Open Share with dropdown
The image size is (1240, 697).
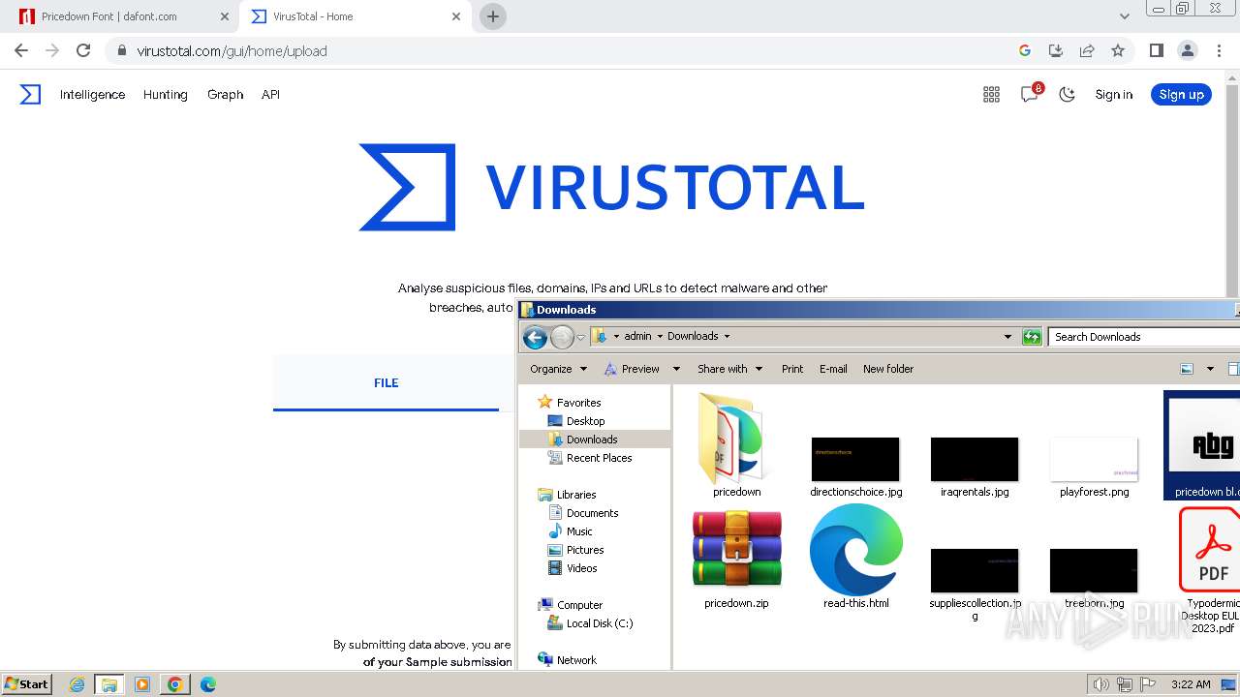click(x=729, y=369)
